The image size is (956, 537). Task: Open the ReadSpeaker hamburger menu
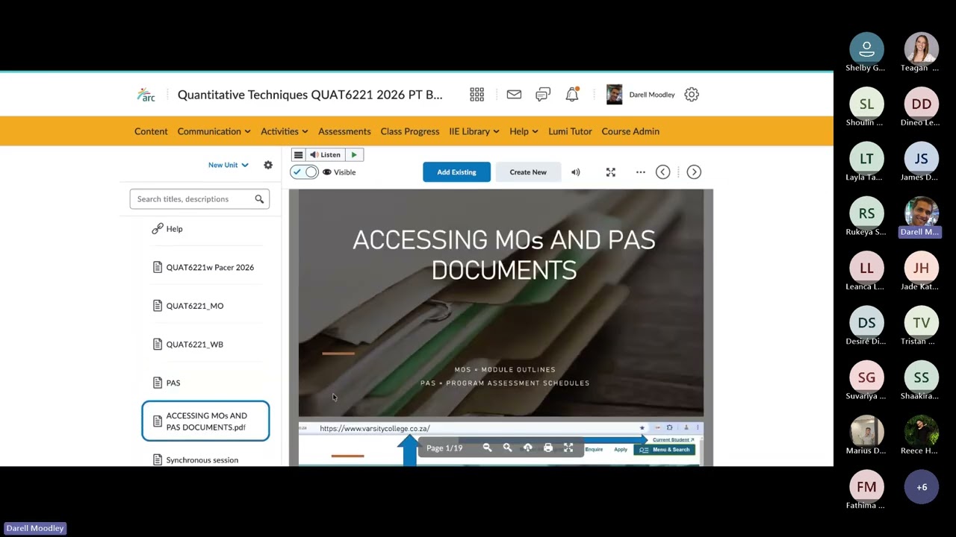[x=298, y=155]
